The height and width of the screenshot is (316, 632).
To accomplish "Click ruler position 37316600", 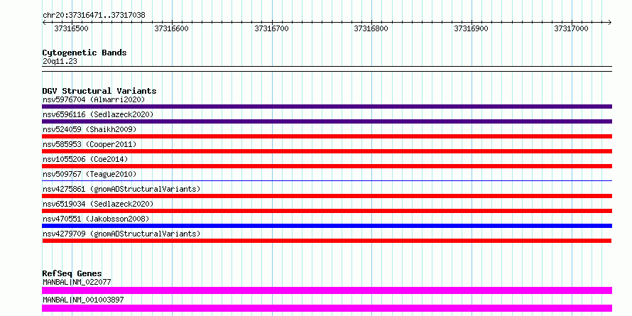I will [x=171, y=28].
